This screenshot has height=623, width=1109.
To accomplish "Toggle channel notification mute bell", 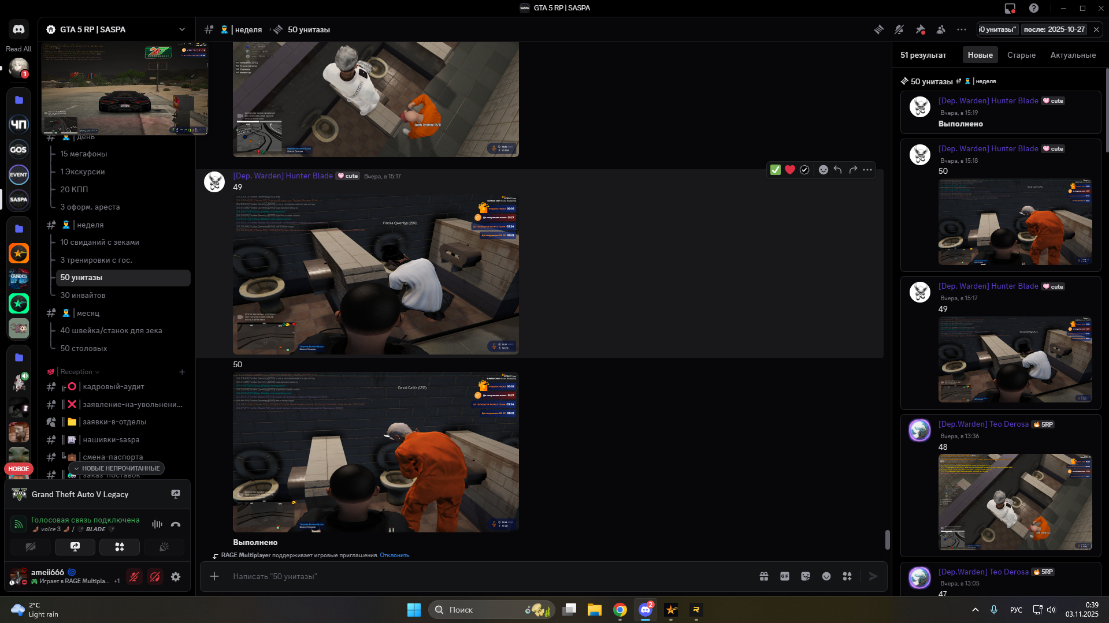I will pyautogui.click(x=899, y=29).
